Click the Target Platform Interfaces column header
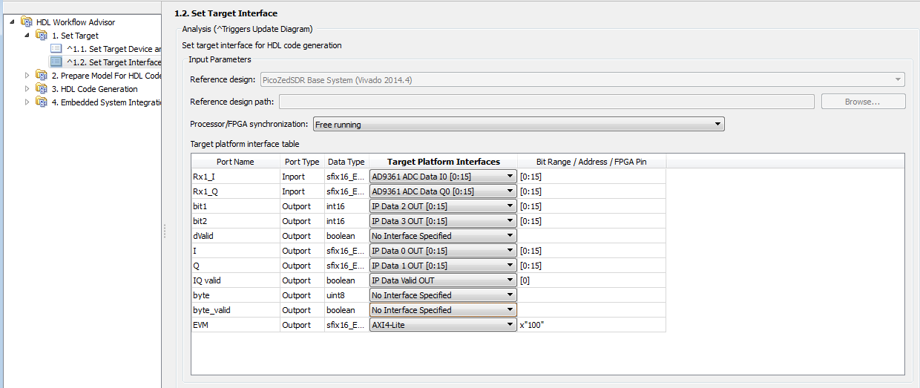This screenshot has width=920, height=388. coord(443,162)
